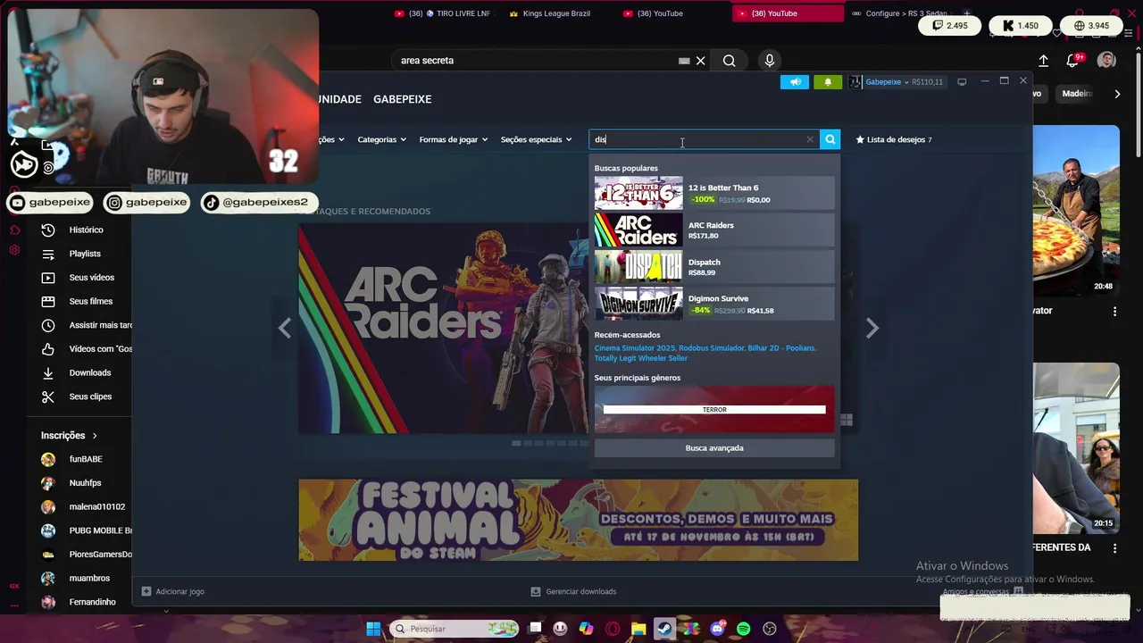The height and width of the screenshot is (643, 1143).
Task: Open options for pizza video
Action: pyautogui.click(x=1114, y=311)
